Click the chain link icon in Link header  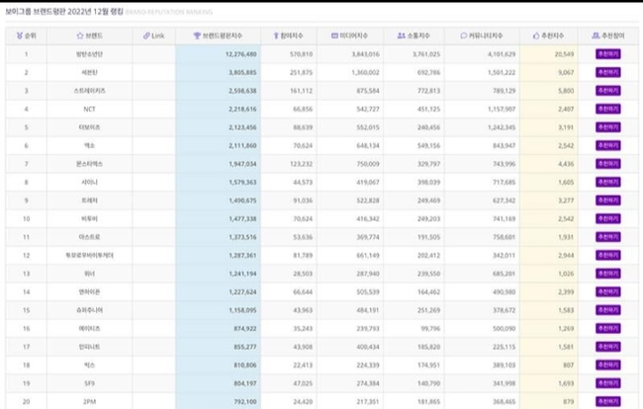click(x=146, y=36)
